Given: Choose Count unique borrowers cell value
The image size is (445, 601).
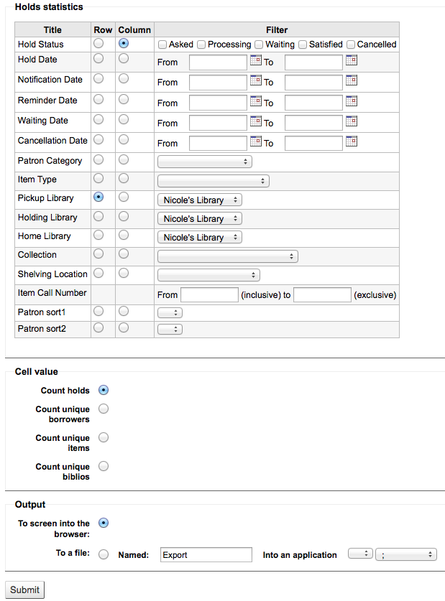Looking at the screenshot, I should coord(104,409).
